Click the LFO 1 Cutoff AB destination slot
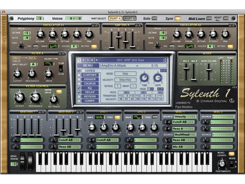Viewport: 245px width, 184px height. click(107, 140)
